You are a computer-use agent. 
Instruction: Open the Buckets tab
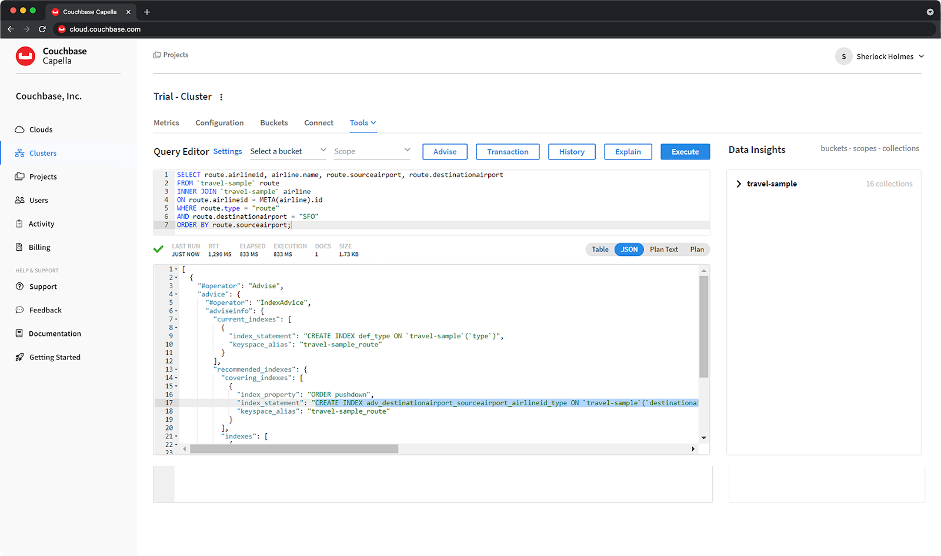pos(273,122)
